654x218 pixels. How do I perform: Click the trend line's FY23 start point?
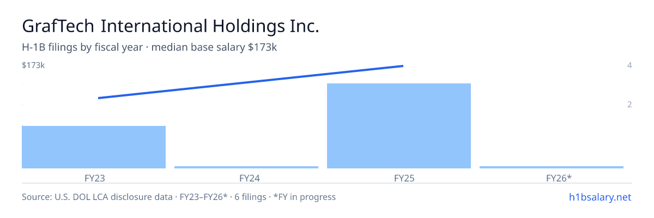point(99,98)
